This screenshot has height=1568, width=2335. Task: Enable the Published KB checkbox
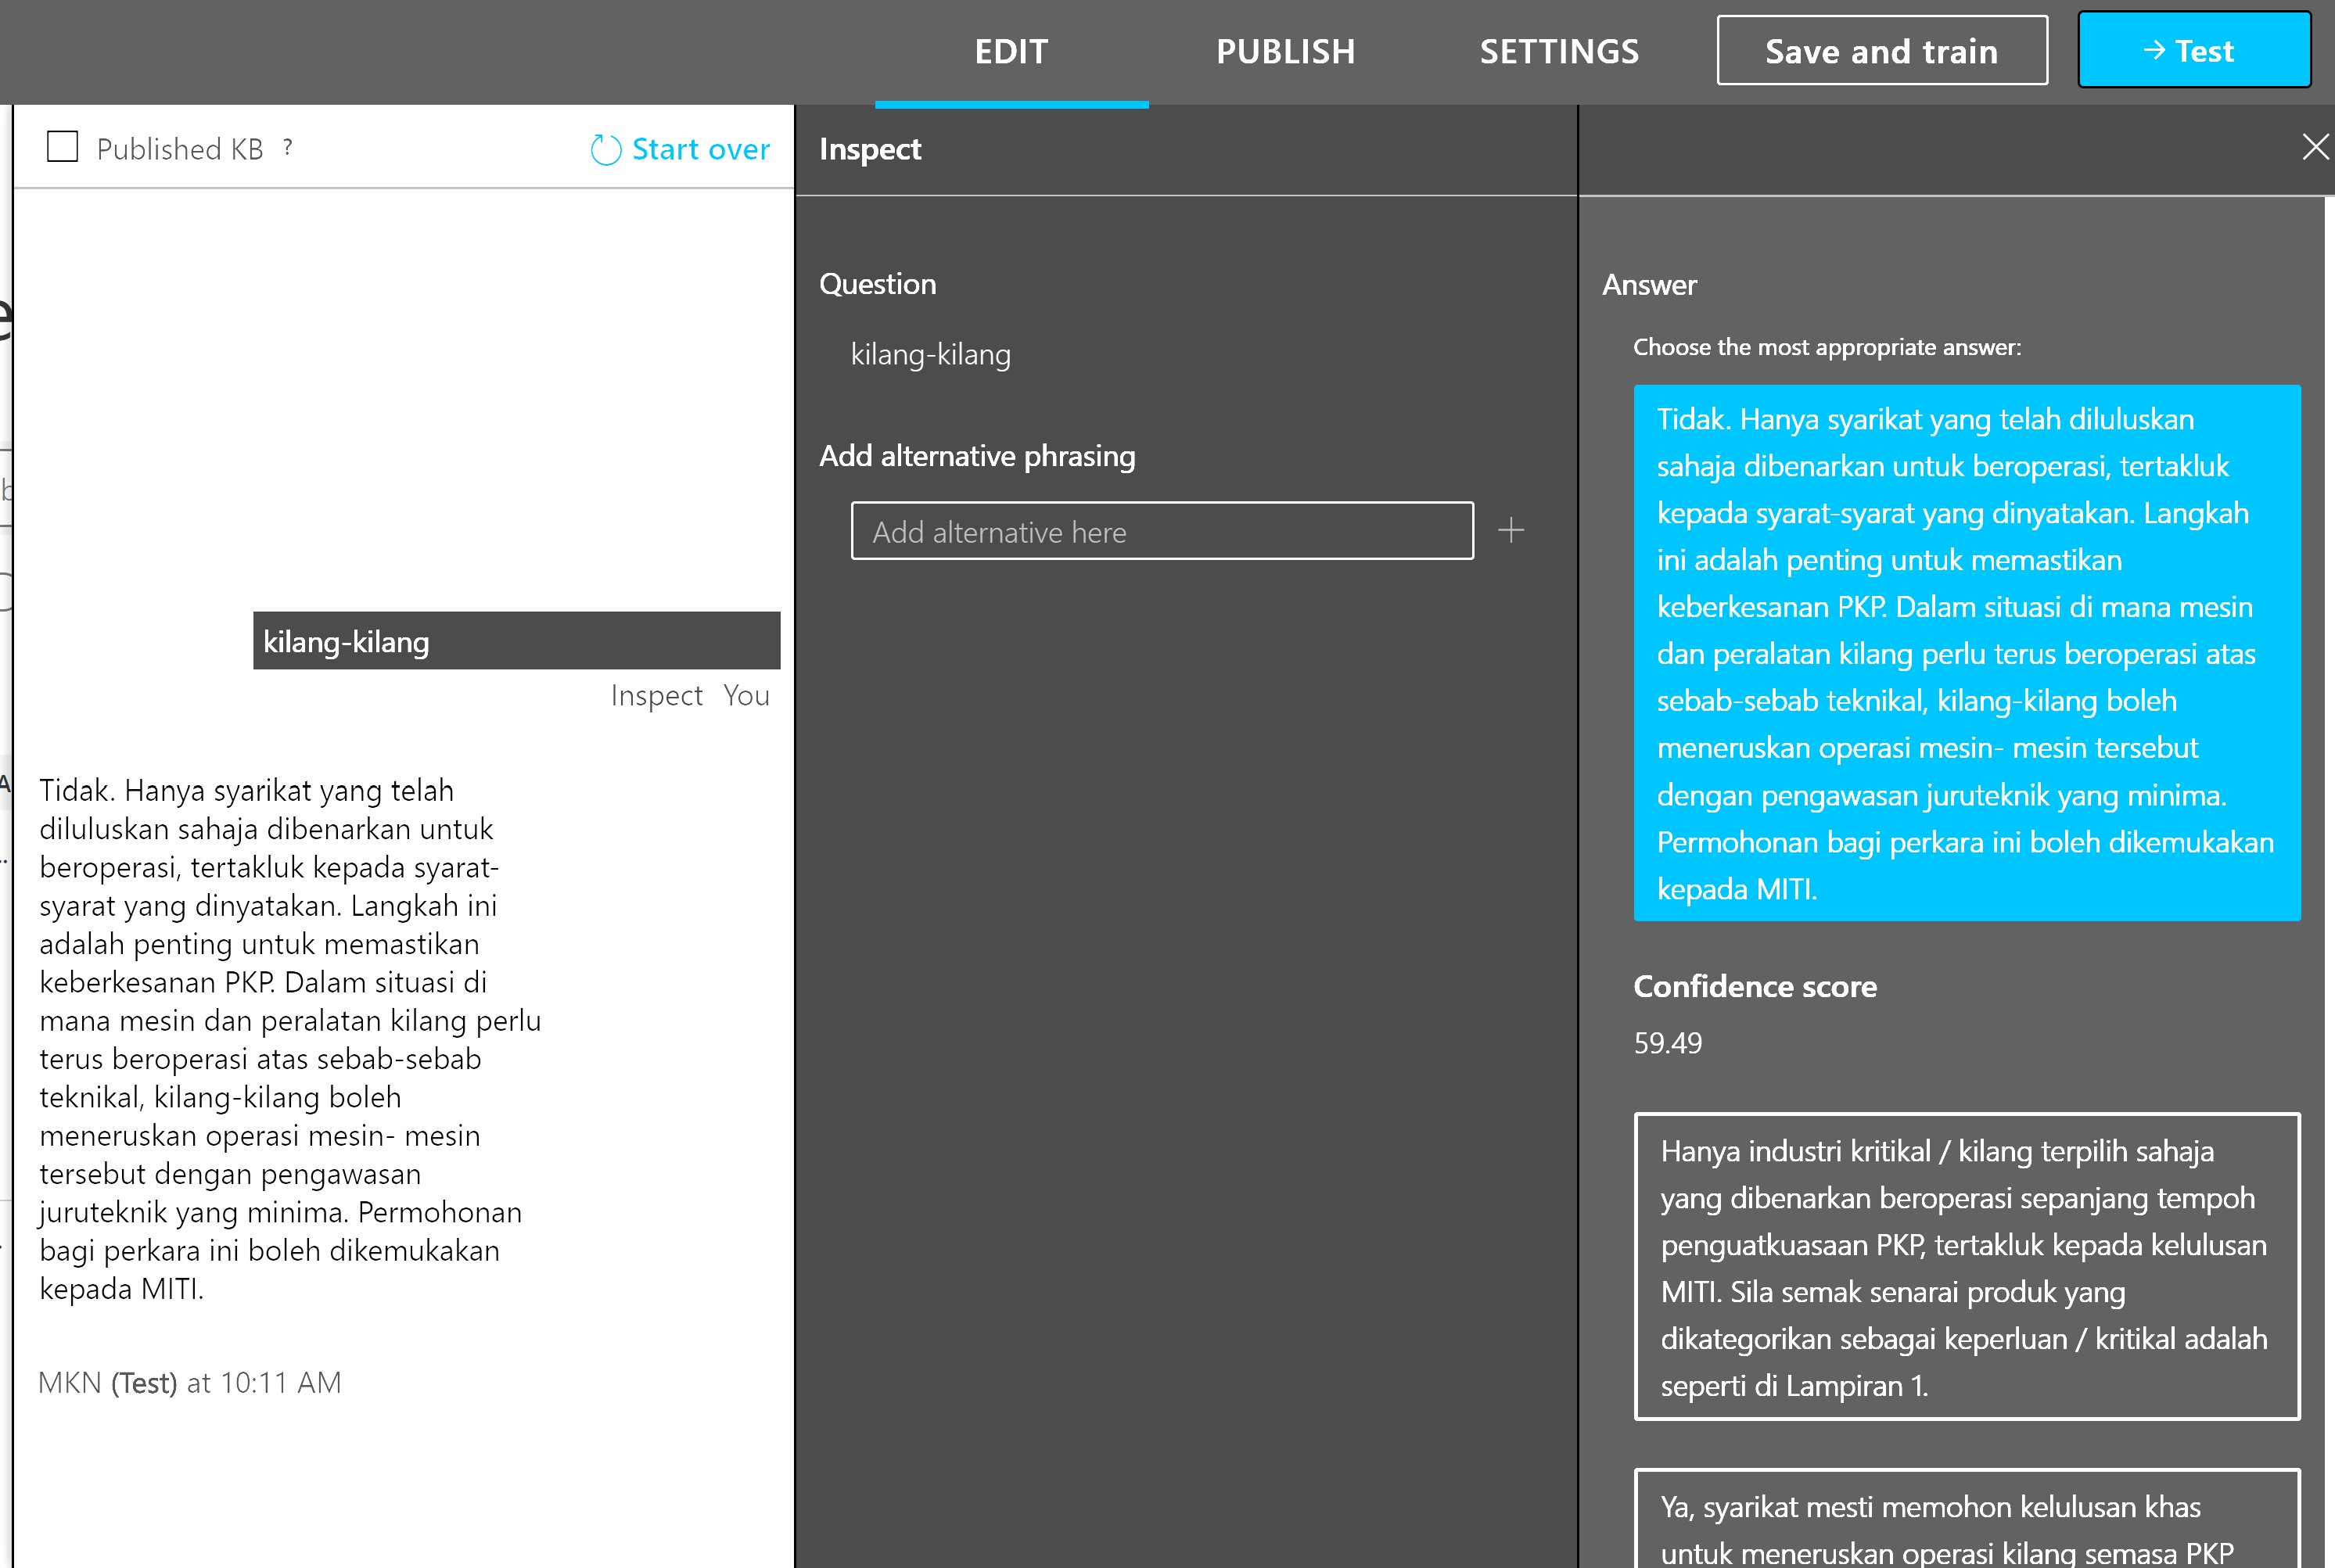[63, 147]
